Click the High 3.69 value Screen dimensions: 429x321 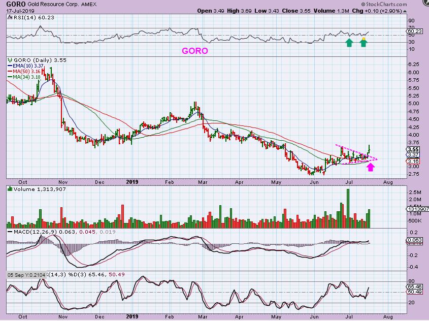239,11
